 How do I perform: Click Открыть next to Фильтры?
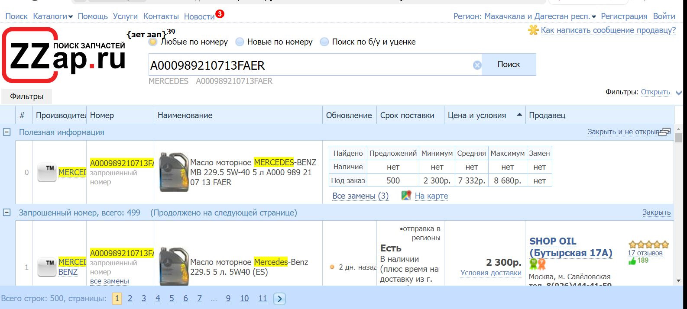(x=655, y=92)
